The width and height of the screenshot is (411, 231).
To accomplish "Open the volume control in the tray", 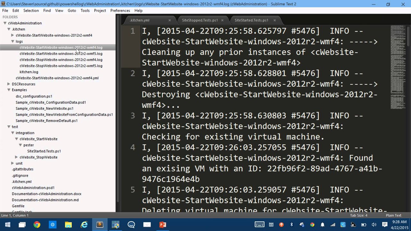I will click(374, 225).
